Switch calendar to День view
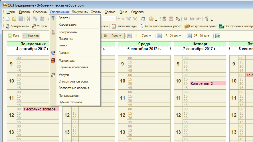Image resolution: width=253 pixels, height=142 pixels. (14, 36)
